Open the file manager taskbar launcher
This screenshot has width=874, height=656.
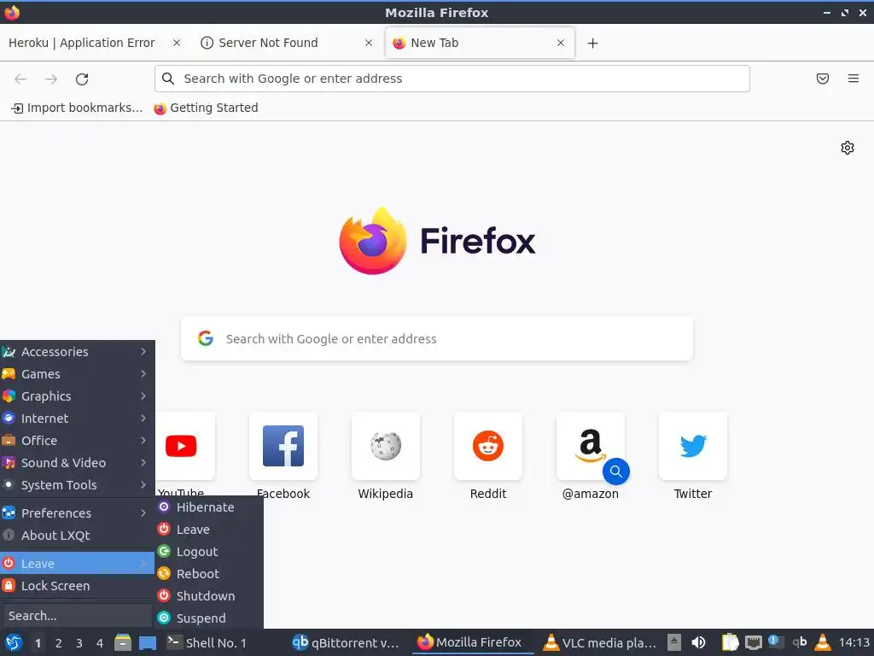pos(123,642)
